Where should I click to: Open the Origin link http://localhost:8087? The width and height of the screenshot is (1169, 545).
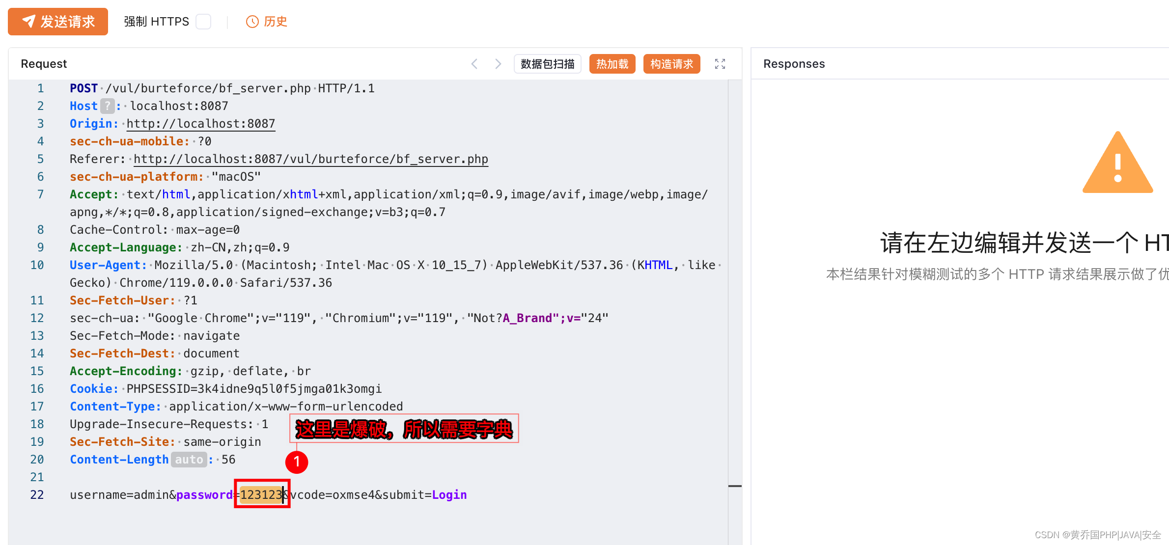201,124
